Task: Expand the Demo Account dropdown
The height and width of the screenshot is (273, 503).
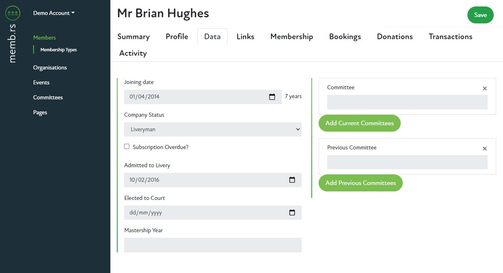Action: coord(54,13)
